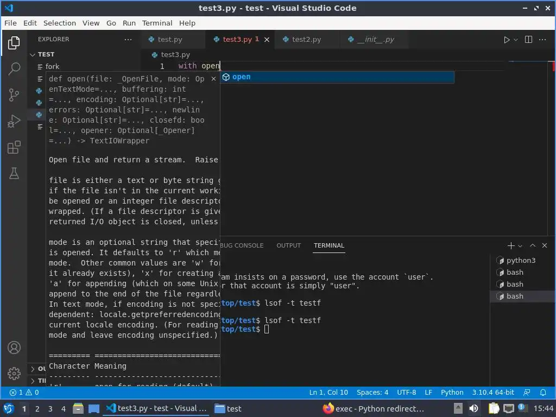The height and width of the screenshot is (417, 556).
Task: Change end of line sequence LF
Action: tap(428, 393)
